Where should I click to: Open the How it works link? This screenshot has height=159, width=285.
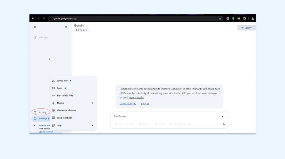click(136, 98)
